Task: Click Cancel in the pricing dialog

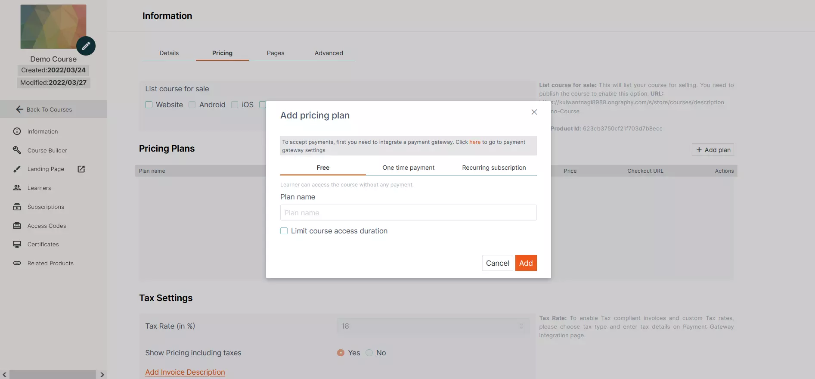Action: pos(497,263)
